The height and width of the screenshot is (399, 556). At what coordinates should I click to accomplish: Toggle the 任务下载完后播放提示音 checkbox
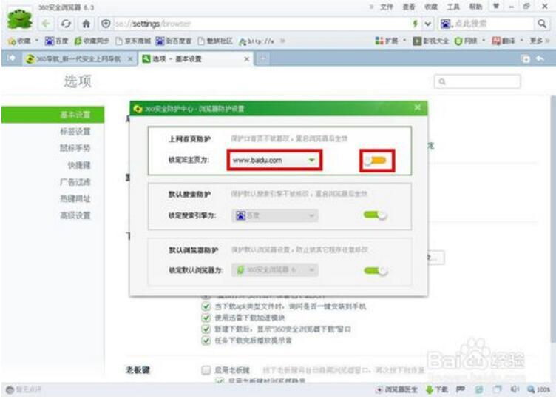point(206,341)
